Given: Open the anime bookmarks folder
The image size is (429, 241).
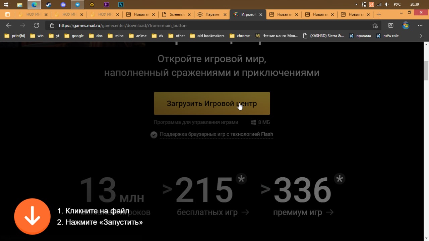Looking at the screenshot, I should (137, 36).
